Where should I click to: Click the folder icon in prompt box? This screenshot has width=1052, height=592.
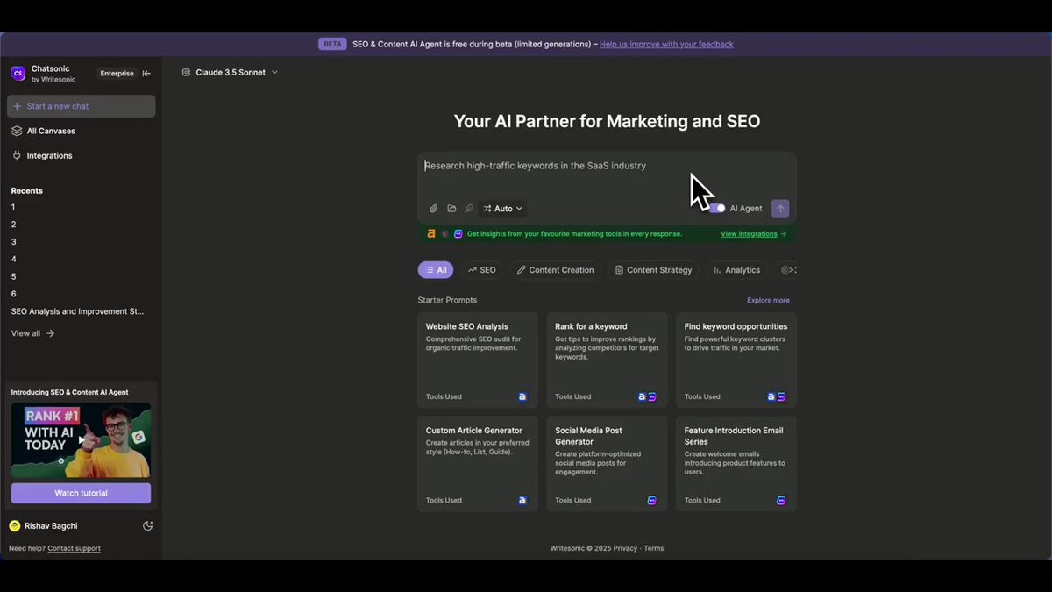click(451, 209)
